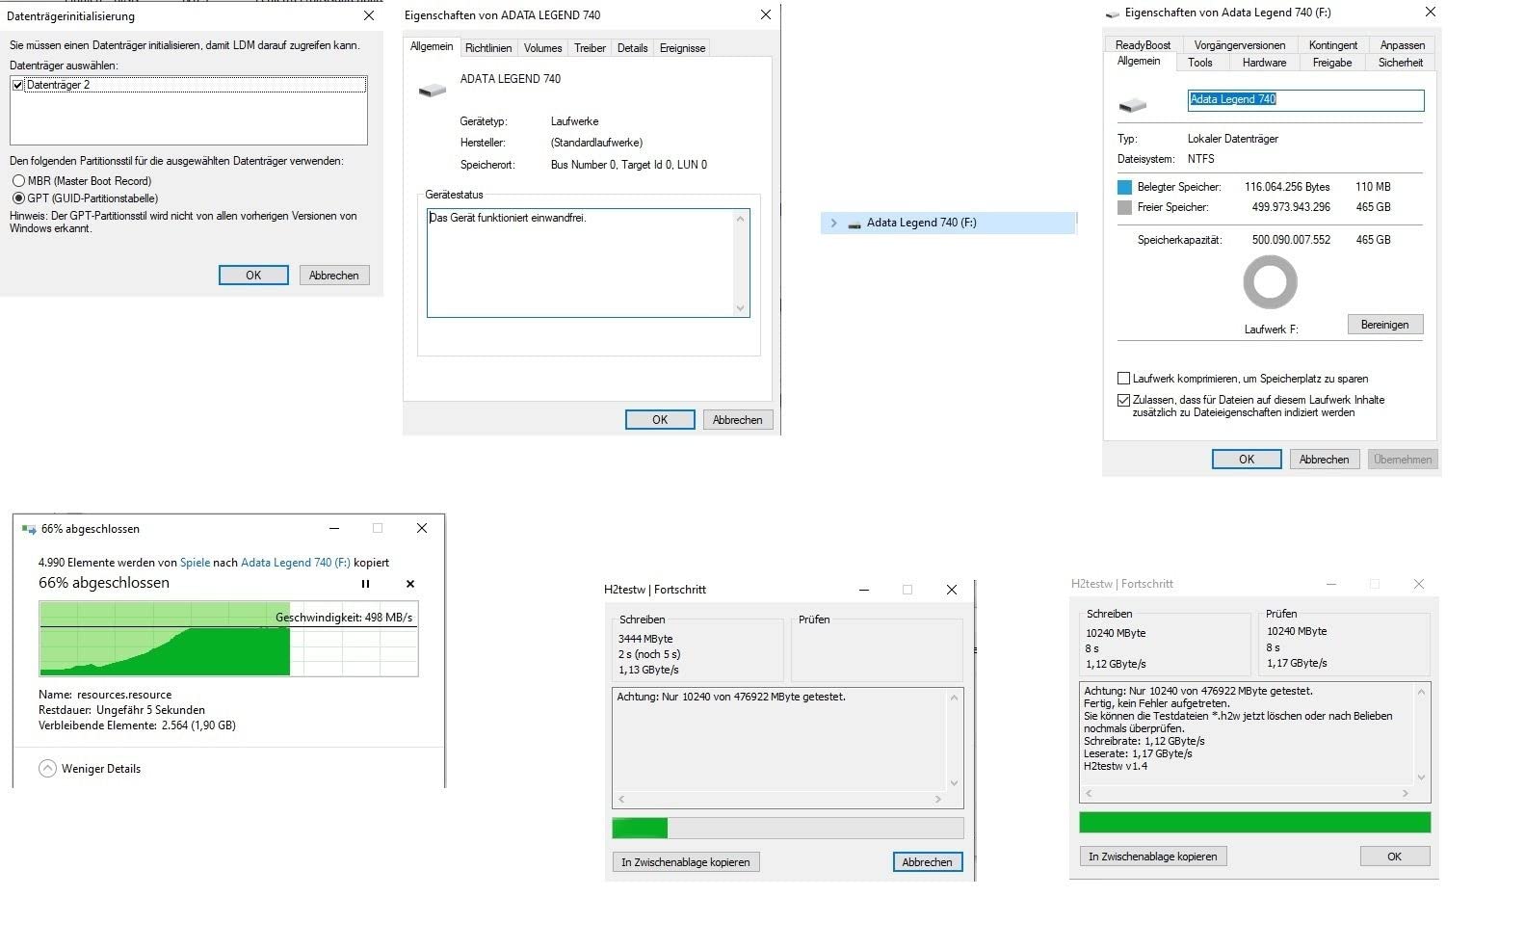Image resolution: width=1525 pixels, height=949 pixels.
Task: Close the 66% abgeschlossen copy dialog
Action: pos(422,528)
